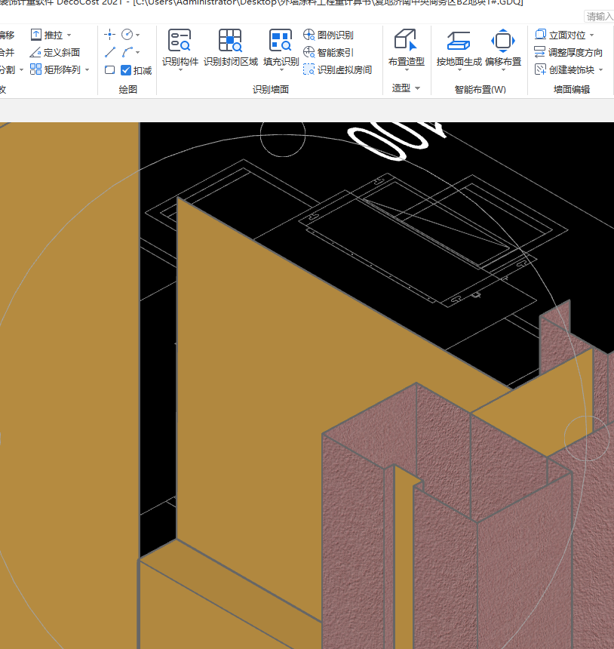Select the circle drawing tool icon
The height and width of the screenshot is (649, 614).
[x=127, y=35]
